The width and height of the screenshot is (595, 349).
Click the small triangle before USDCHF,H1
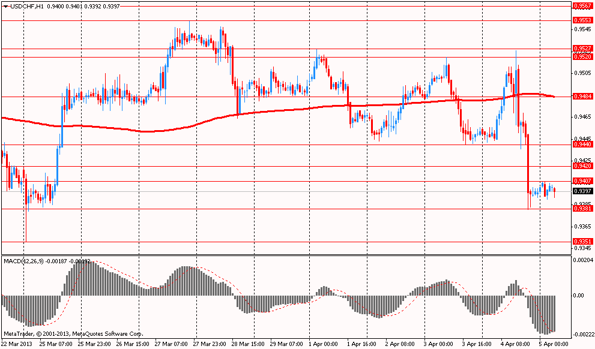5,7
